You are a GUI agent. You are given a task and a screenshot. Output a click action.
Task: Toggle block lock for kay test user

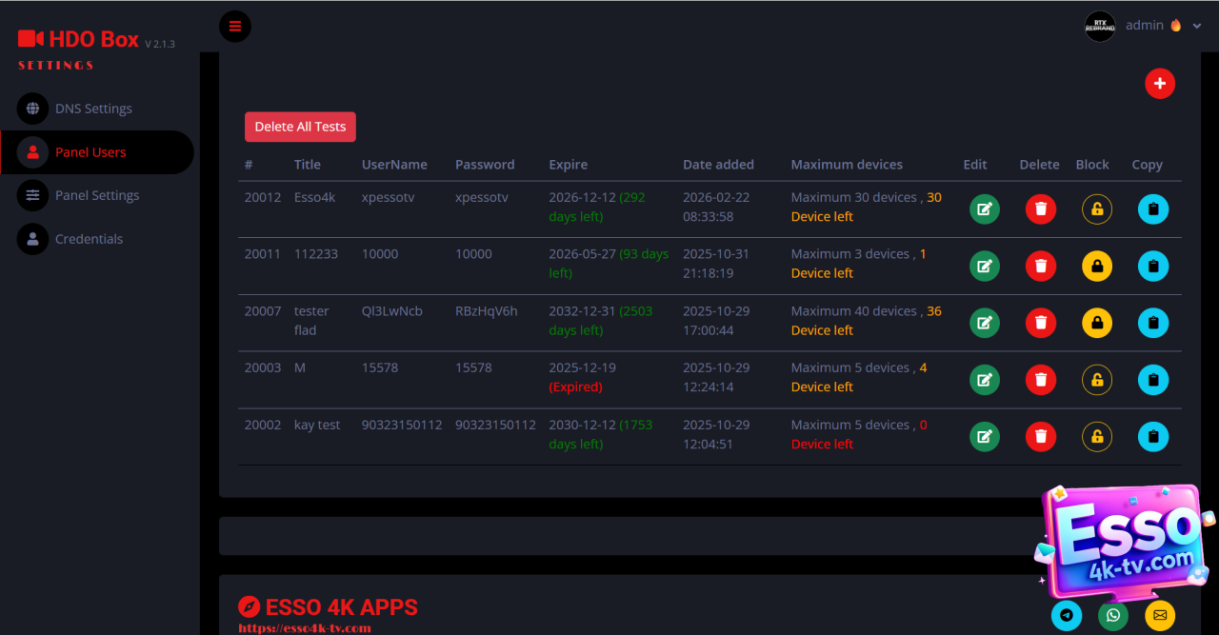click(x=1096, y=437)
